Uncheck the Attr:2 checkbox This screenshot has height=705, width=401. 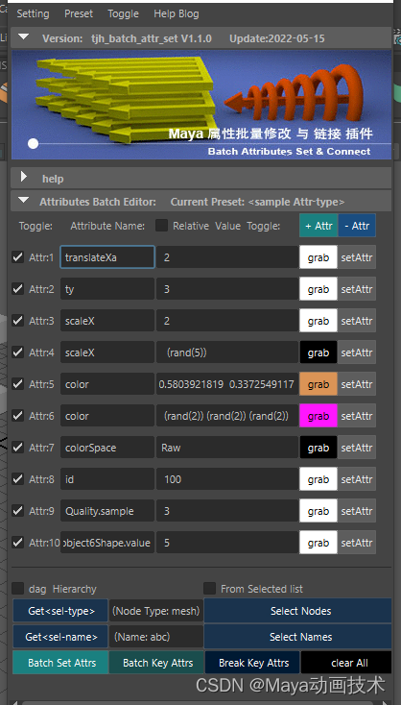(17, 289)
